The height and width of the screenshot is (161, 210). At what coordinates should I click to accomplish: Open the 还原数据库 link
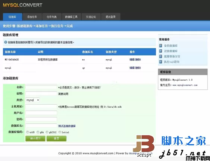tap(171, 51)
